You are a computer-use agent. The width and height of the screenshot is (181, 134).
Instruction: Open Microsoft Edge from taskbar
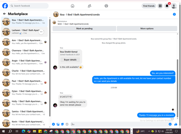24,131
